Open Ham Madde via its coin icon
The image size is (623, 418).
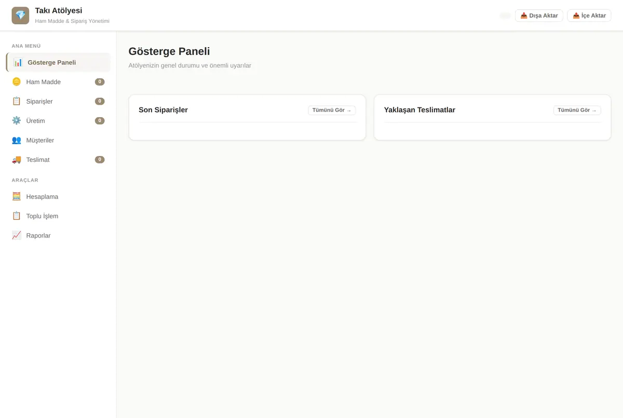tap(17, 82)
